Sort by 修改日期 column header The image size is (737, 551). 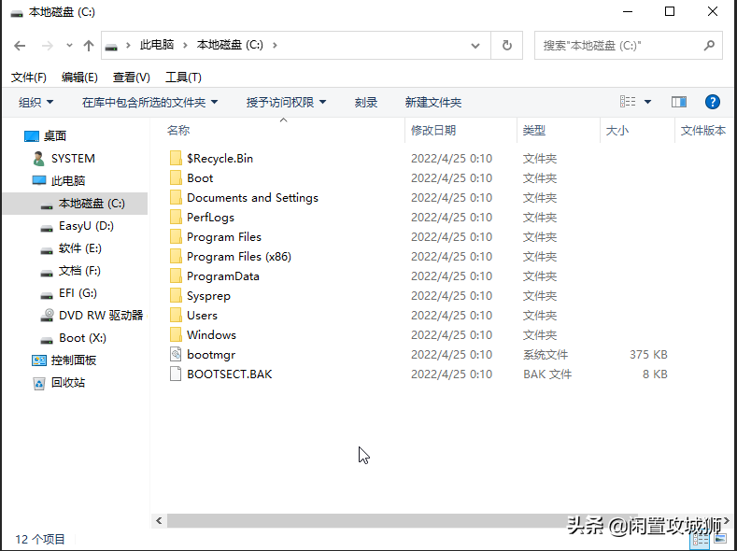pos(433,131)
